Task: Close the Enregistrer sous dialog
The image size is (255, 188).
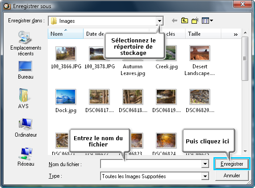Action: coord(242,4)
